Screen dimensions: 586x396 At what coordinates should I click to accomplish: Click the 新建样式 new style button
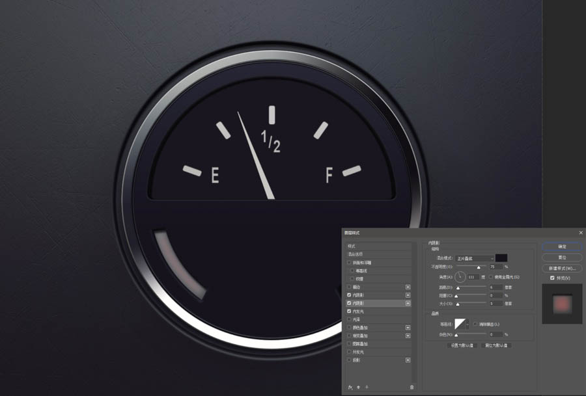(x=562, y=269)
